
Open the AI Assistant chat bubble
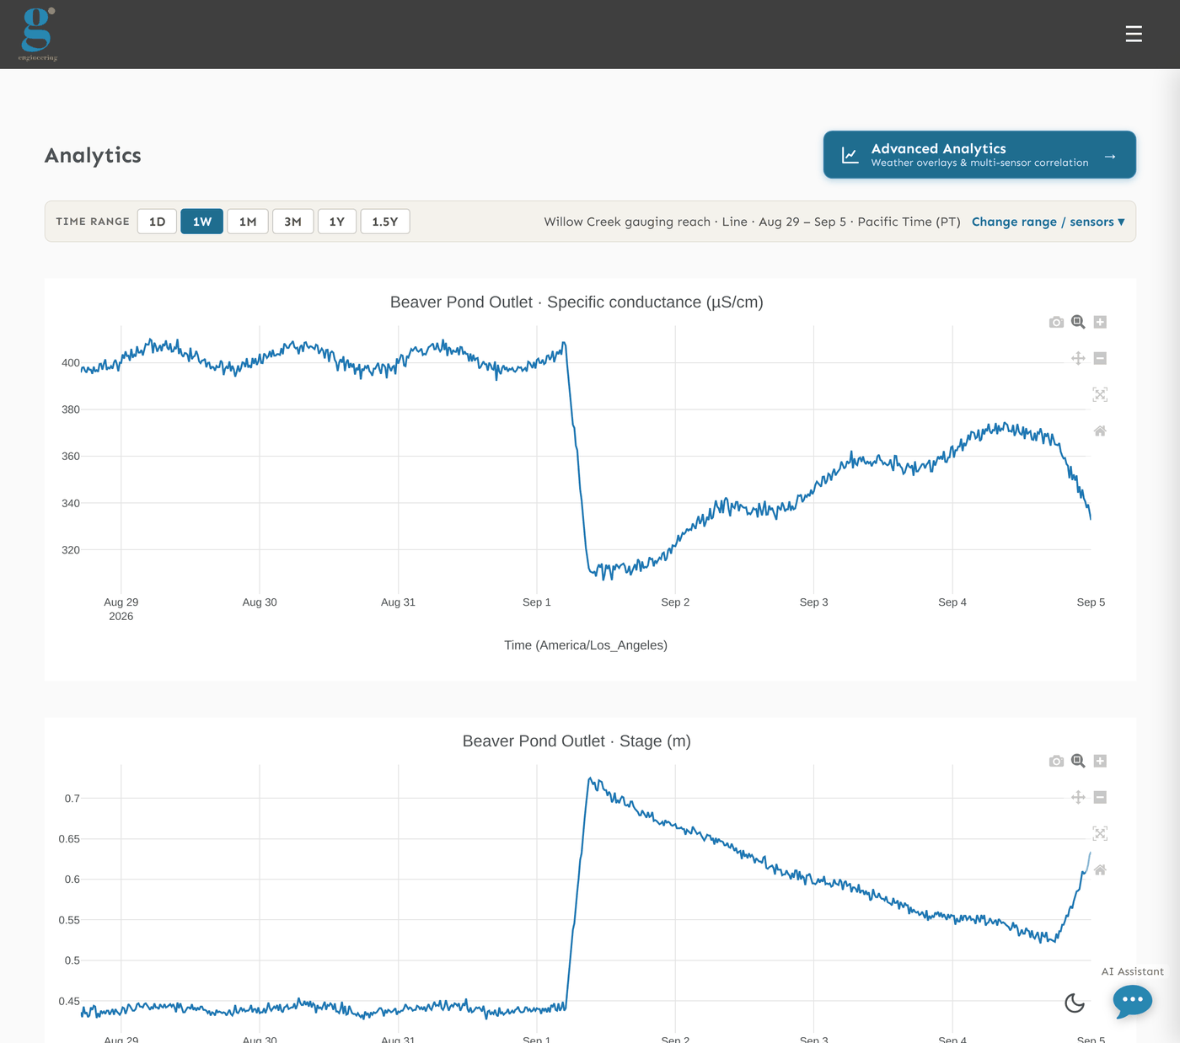pyautogui.click(x=1132, y=1001)
